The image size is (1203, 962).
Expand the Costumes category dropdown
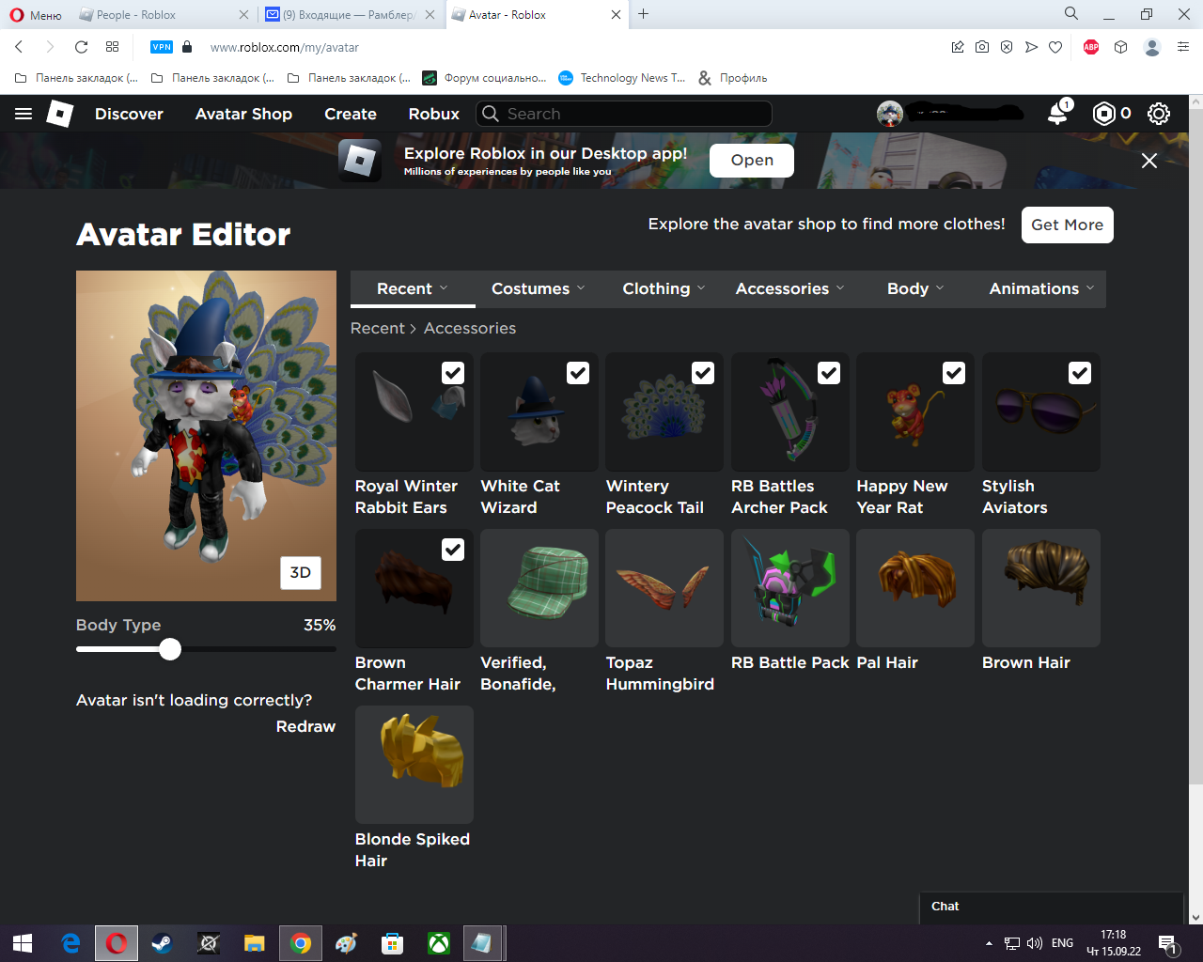coord(539,288)
